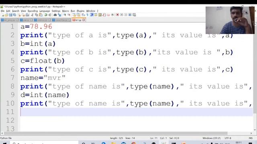257x144 pixels.
Task: Click the horizontal scrollbar thumb
Action: (116, 133)
